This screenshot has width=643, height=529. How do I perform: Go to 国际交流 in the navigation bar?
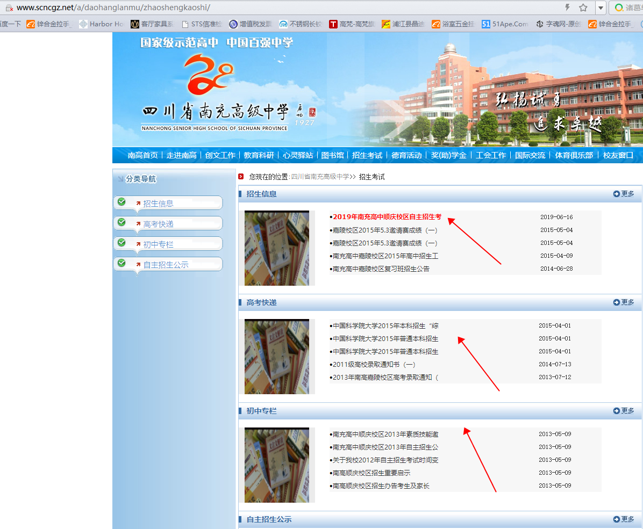coord(530,155)
